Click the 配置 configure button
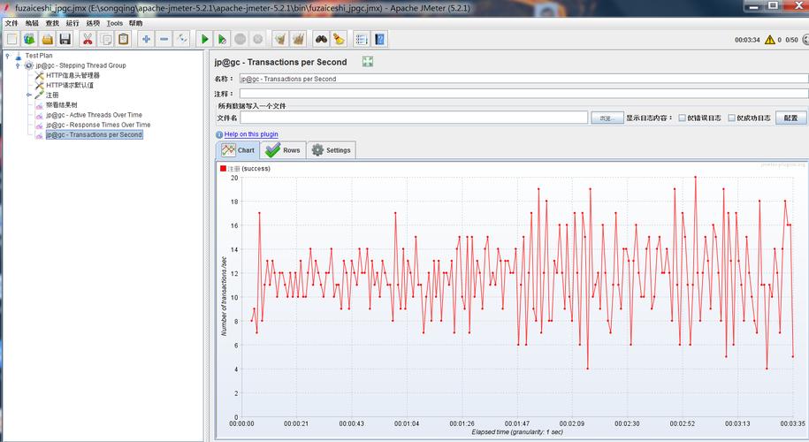Screen dimensions: 809x442 pos(790,118)
